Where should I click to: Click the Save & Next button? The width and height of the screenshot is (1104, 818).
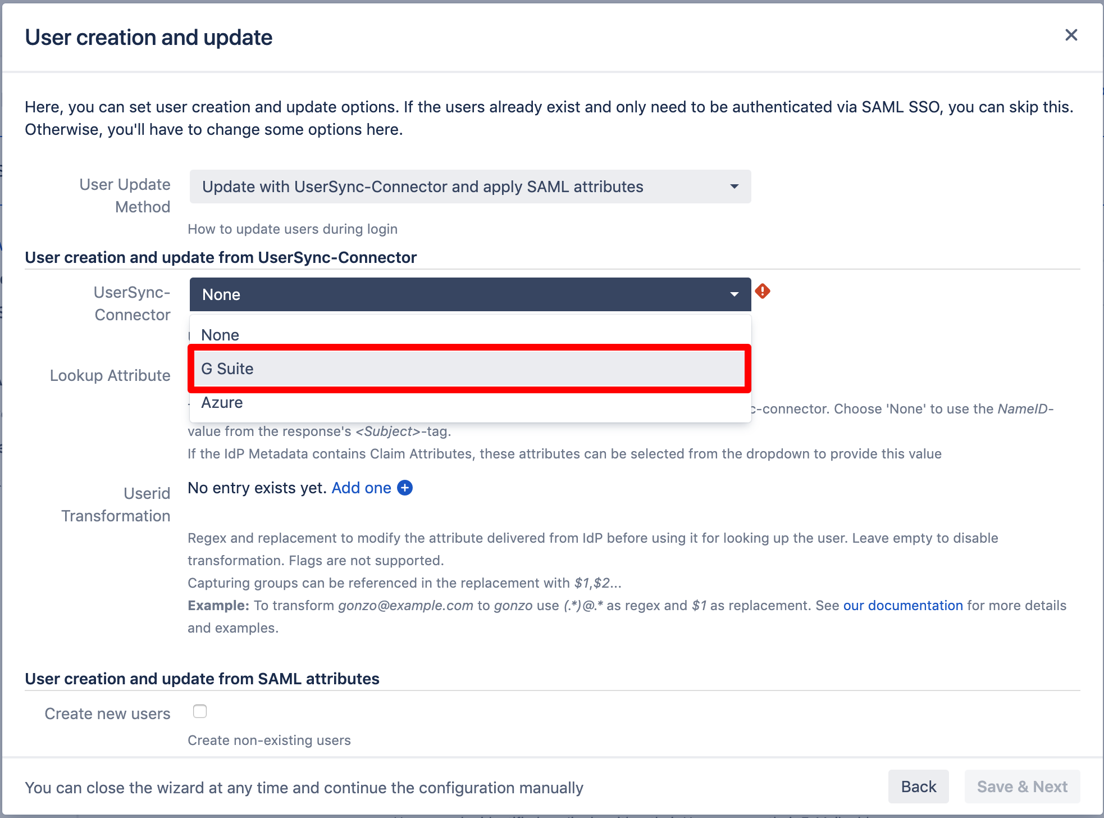tap(1022, 787)
